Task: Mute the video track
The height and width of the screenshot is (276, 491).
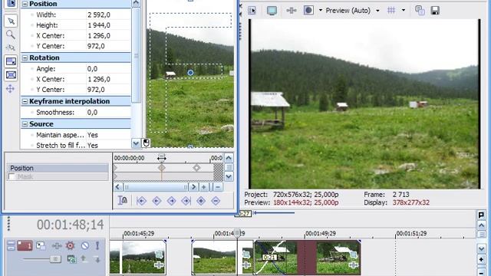Action: point(85,245)
